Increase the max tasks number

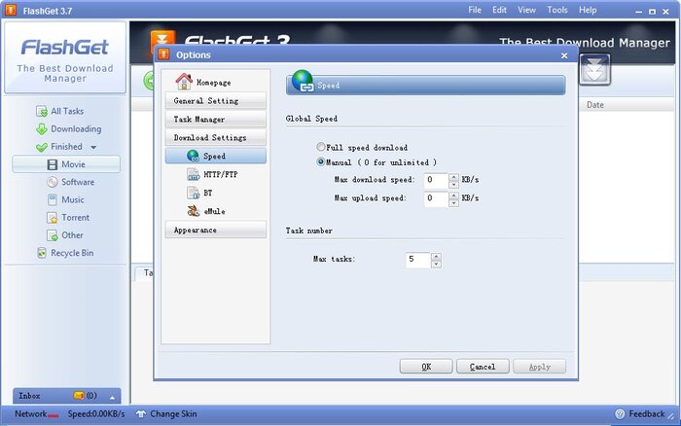436,256
